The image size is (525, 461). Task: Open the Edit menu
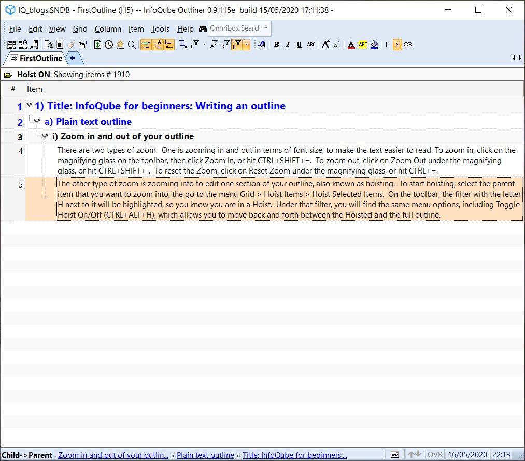click(35, 29)
